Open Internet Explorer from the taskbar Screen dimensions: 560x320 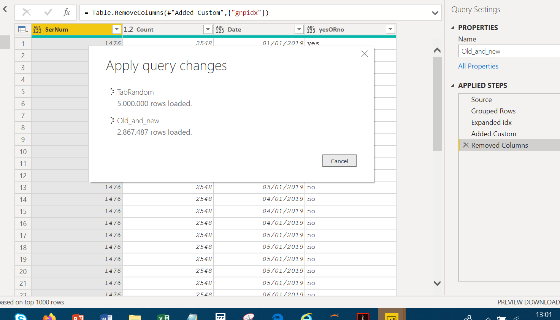[306, 317]
